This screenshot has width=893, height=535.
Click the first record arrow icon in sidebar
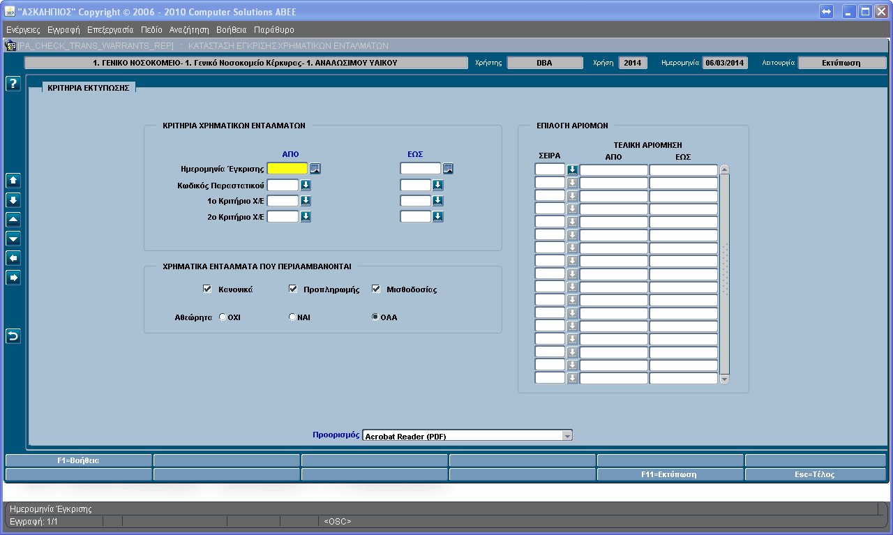tap(13, 181)
